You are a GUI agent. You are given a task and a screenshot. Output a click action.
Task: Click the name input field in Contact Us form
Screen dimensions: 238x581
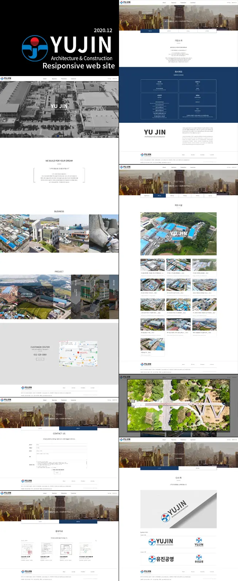tap(61, 445)
